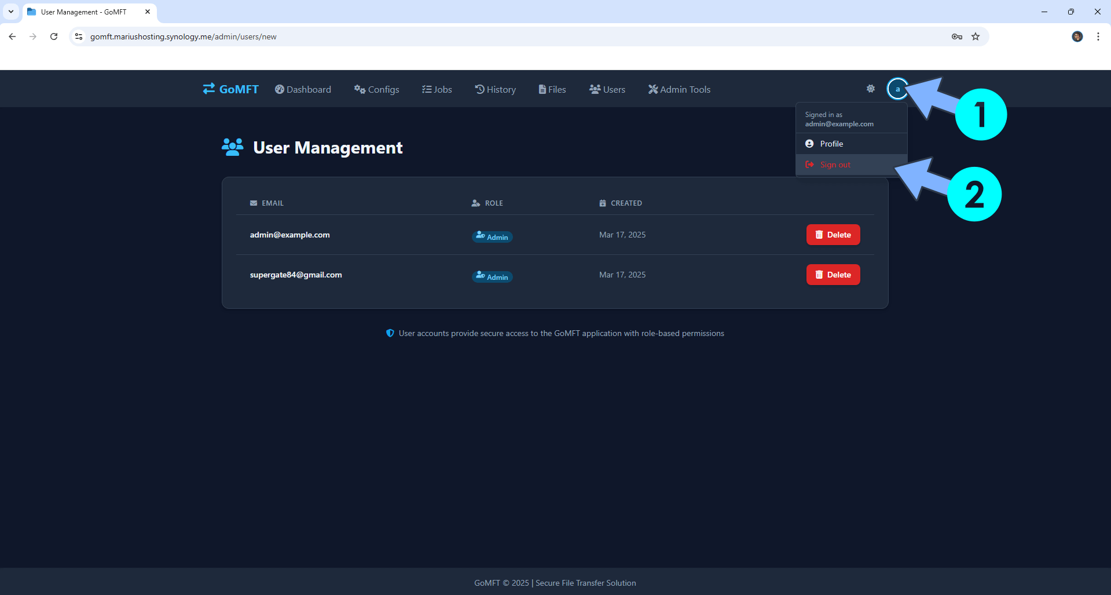Viewport: 1111px width, 595px height.
Task: Click the GoMFT logo
Action: tap(230, 89)
